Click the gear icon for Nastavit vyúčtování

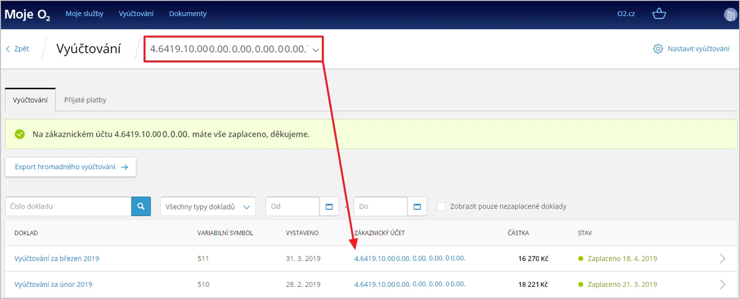658,49
